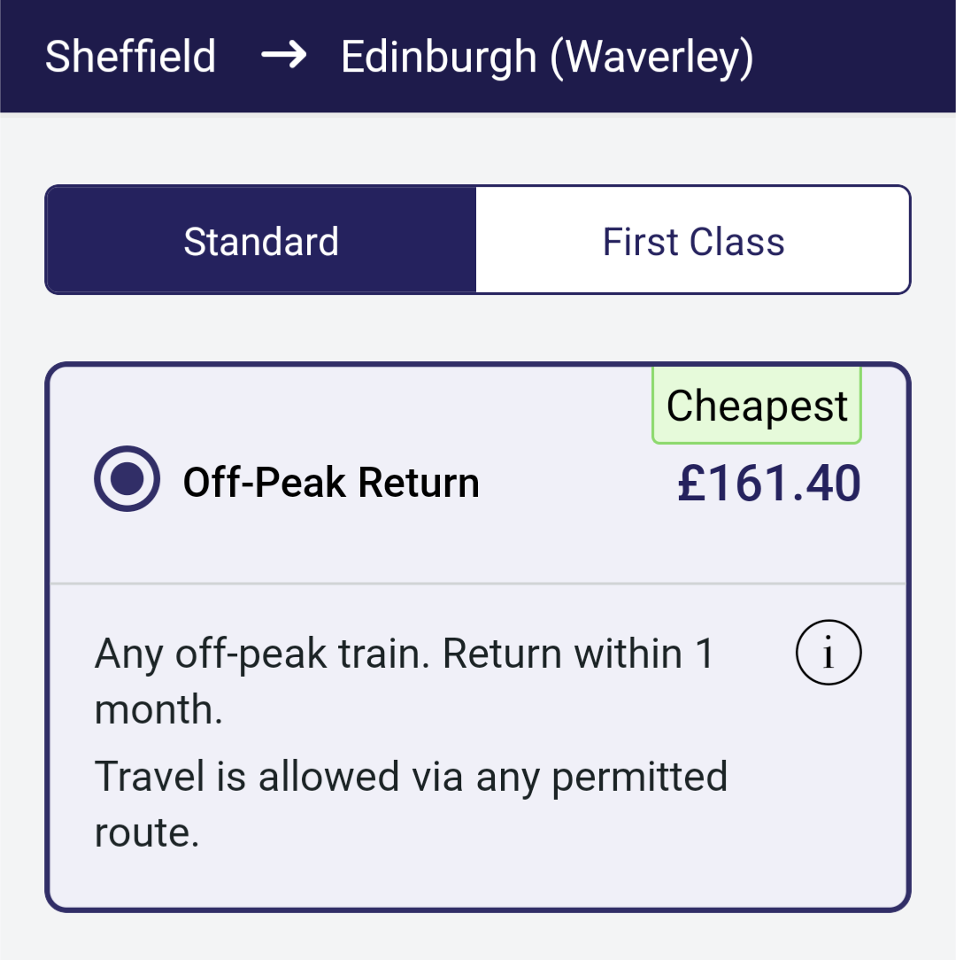956x960 pixels.
Task: Click the arrow between Sheffield and Edinburgh
Action: click(283, 57)
